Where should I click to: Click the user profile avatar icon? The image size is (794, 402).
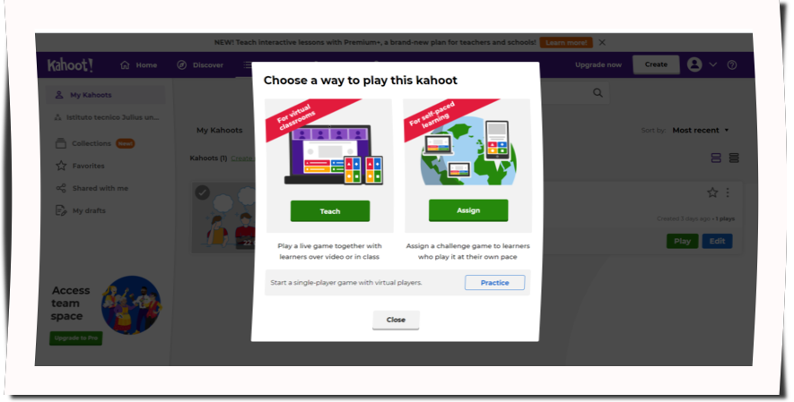click(x=694, y=64)
